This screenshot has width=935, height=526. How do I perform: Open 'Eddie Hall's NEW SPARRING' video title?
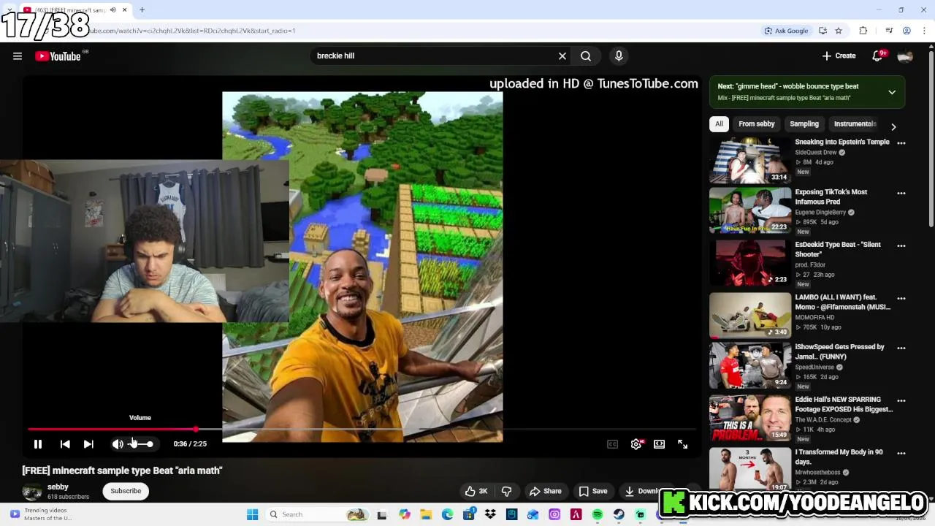pyautogui.click(x=844, y=404)
